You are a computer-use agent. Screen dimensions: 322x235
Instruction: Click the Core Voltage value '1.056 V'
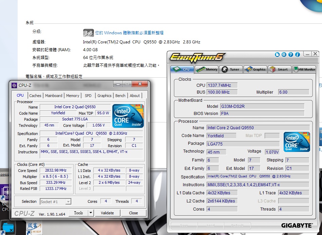99,125
